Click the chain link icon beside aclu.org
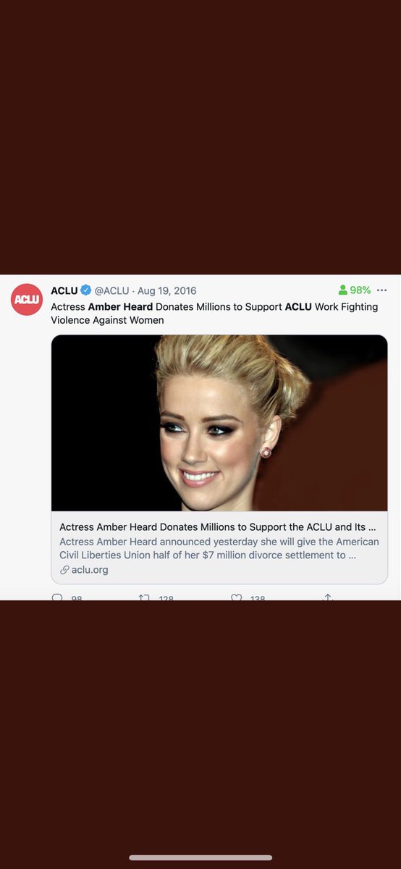 point(64,570)
